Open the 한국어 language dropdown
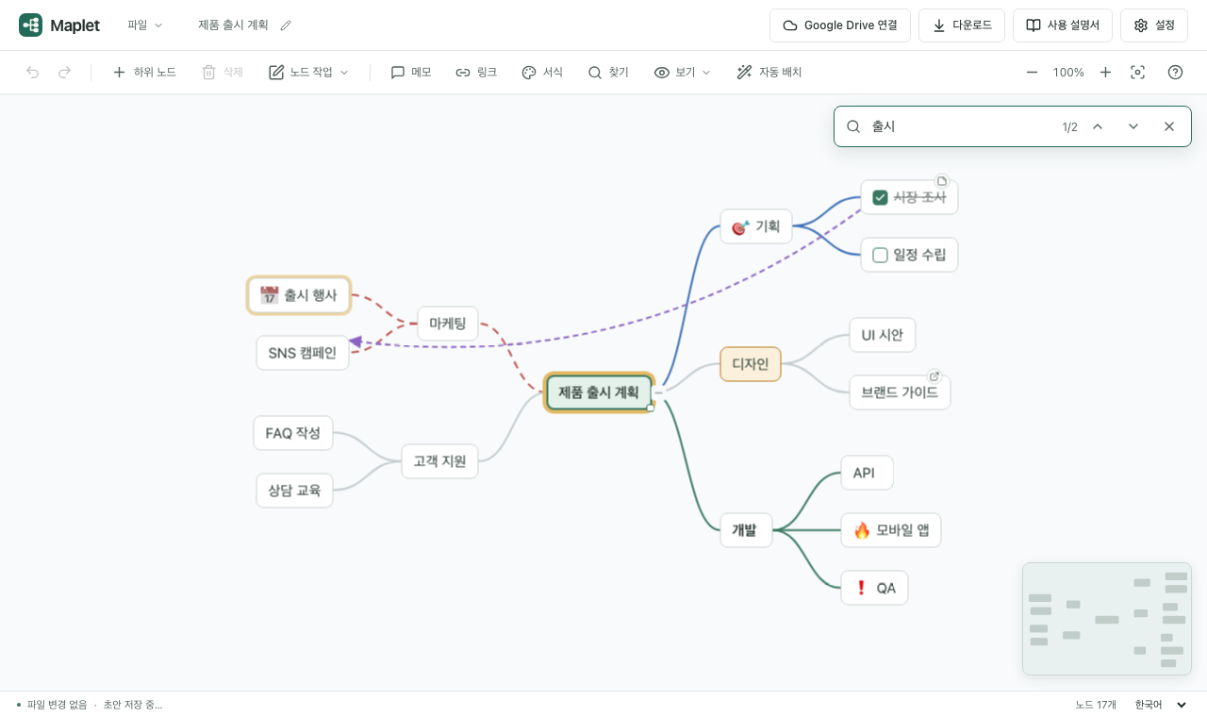 1161,705
